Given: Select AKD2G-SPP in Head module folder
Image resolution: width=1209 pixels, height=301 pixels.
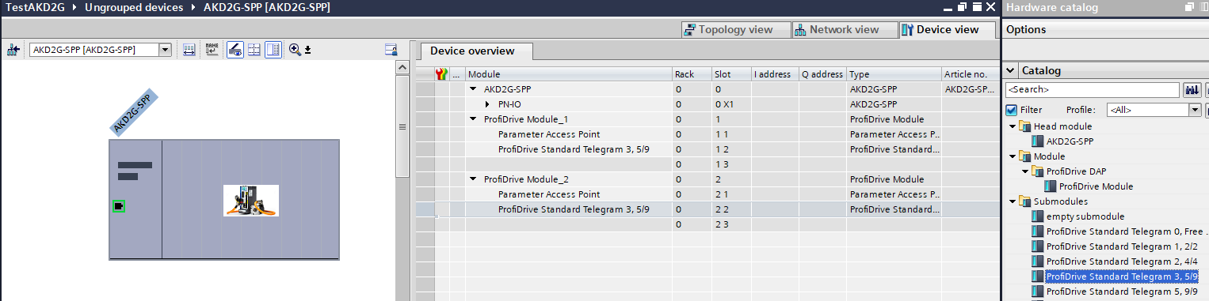Looking at the screenshot, I should [x=1070, y=141].
